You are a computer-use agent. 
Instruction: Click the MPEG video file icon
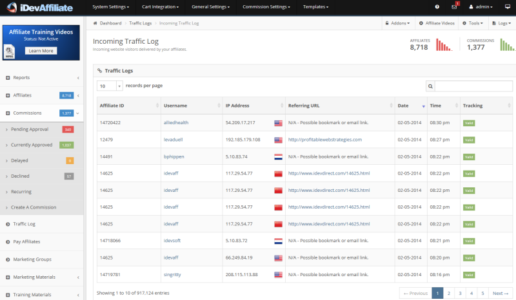pos(9,52)
